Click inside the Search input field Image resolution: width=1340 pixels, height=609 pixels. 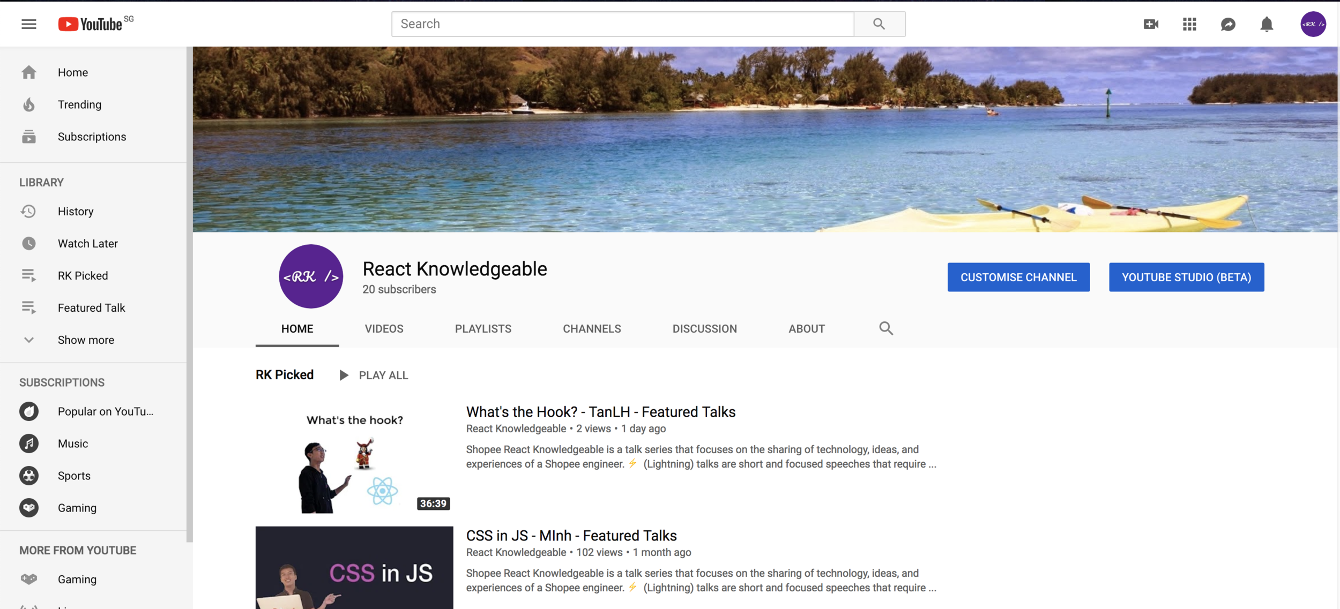coord(622,24)
